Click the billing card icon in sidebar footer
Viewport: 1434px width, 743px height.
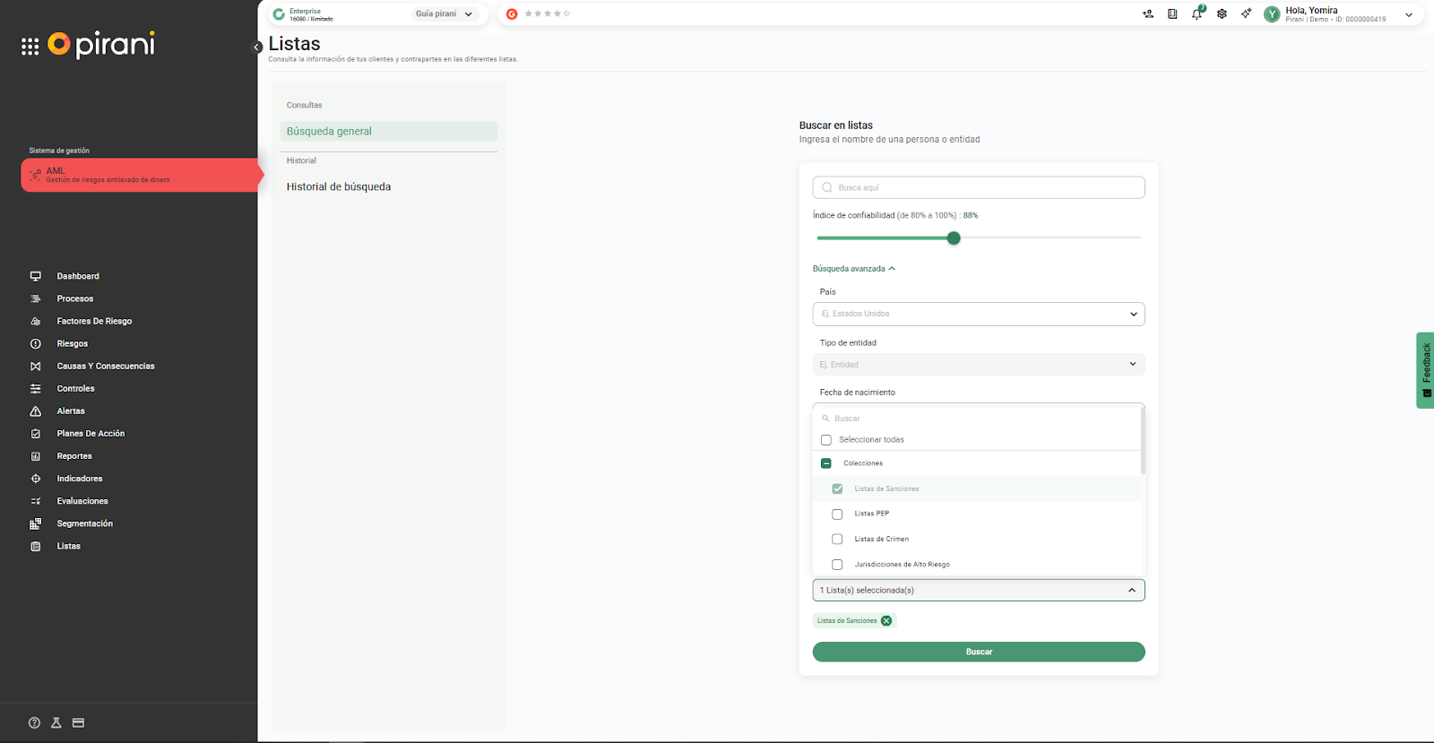click(x=79, y=723)
